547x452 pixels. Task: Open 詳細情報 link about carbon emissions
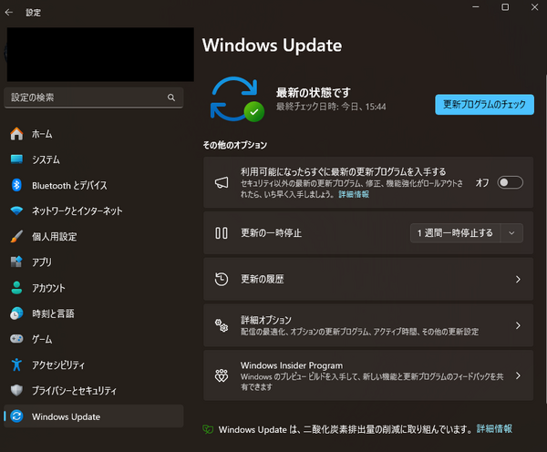[x=494, y=429]
